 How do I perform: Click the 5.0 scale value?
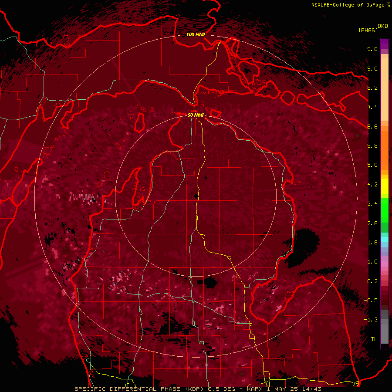[x=372, y=165]
